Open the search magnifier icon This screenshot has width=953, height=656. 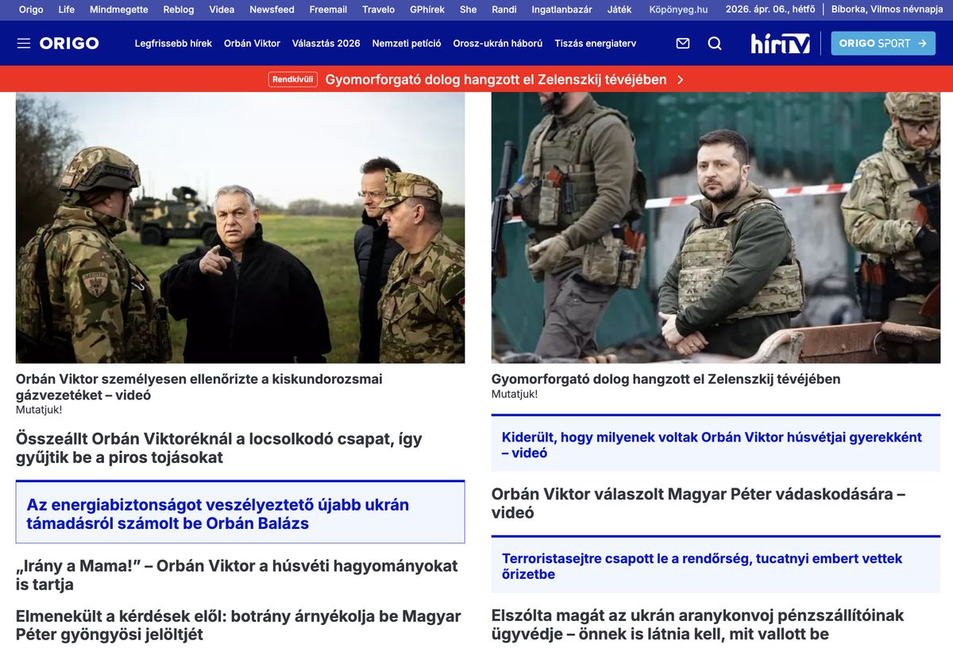click(715, 43)
